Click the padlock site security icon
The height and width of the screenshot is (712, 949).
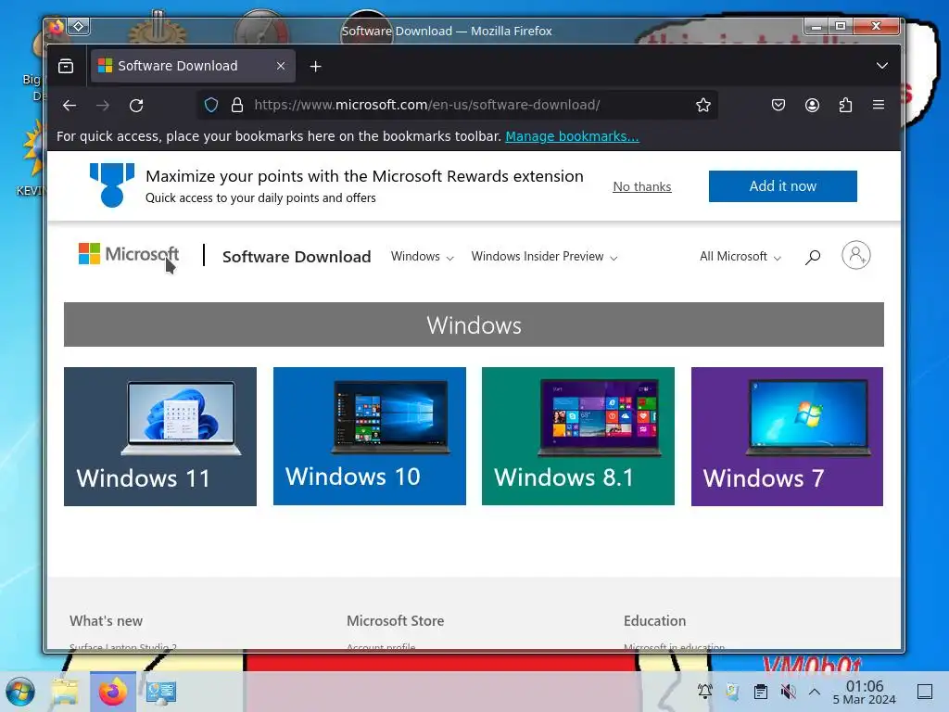237,105
